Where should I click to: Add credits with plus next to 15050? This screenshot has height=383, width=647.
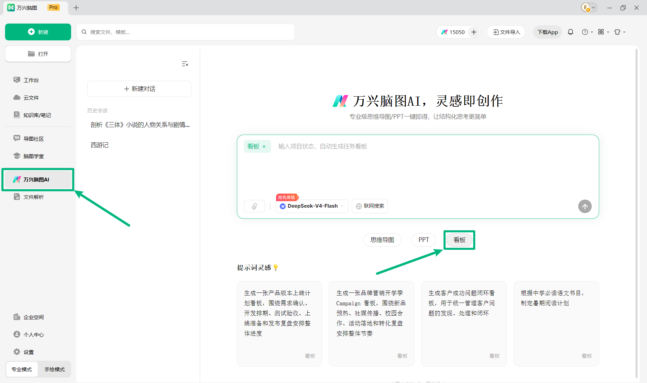pos(474,32)
